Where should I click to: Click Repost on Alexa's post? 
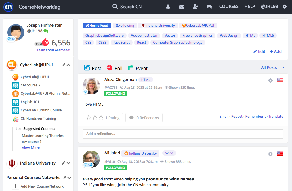237,116
